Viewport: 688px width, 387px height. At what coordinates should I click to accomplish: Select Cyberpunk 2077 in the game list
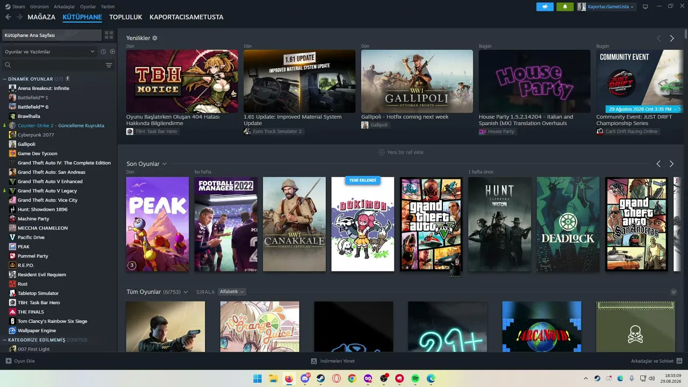[36, 135]
